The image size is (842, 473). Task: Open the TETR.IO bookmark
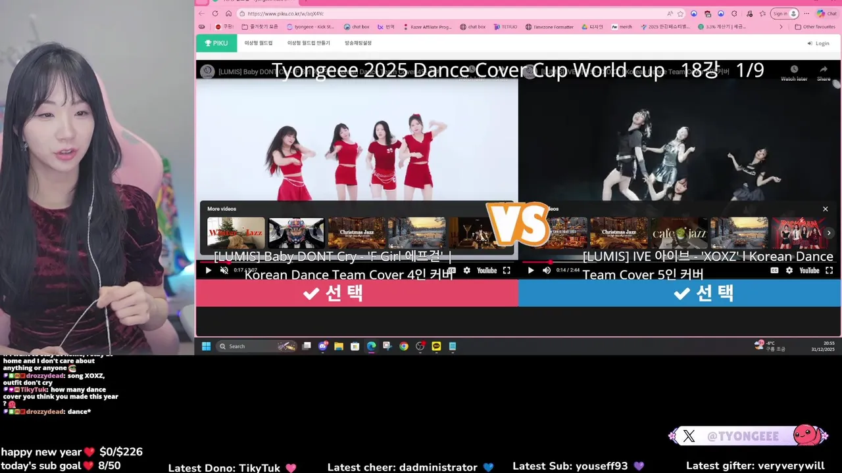pos(505,27)
